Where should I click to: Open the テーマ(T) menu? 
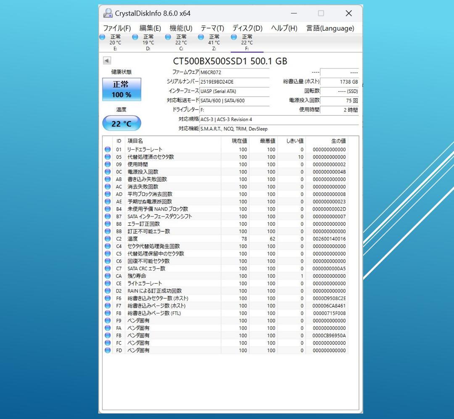[212, 29]
